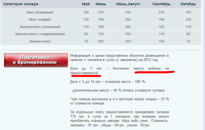This screenshot has width=205, height=130.
Task: Click the "Эконом-класс улучшенный" row label
Action: click(x=40, y=27)
